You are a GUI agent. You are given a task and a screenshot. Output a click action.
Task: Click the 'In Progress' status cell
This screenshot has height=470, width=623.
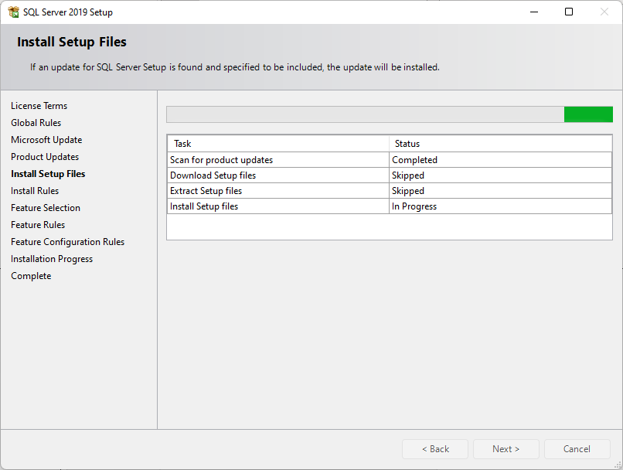[x=500, y=206]
